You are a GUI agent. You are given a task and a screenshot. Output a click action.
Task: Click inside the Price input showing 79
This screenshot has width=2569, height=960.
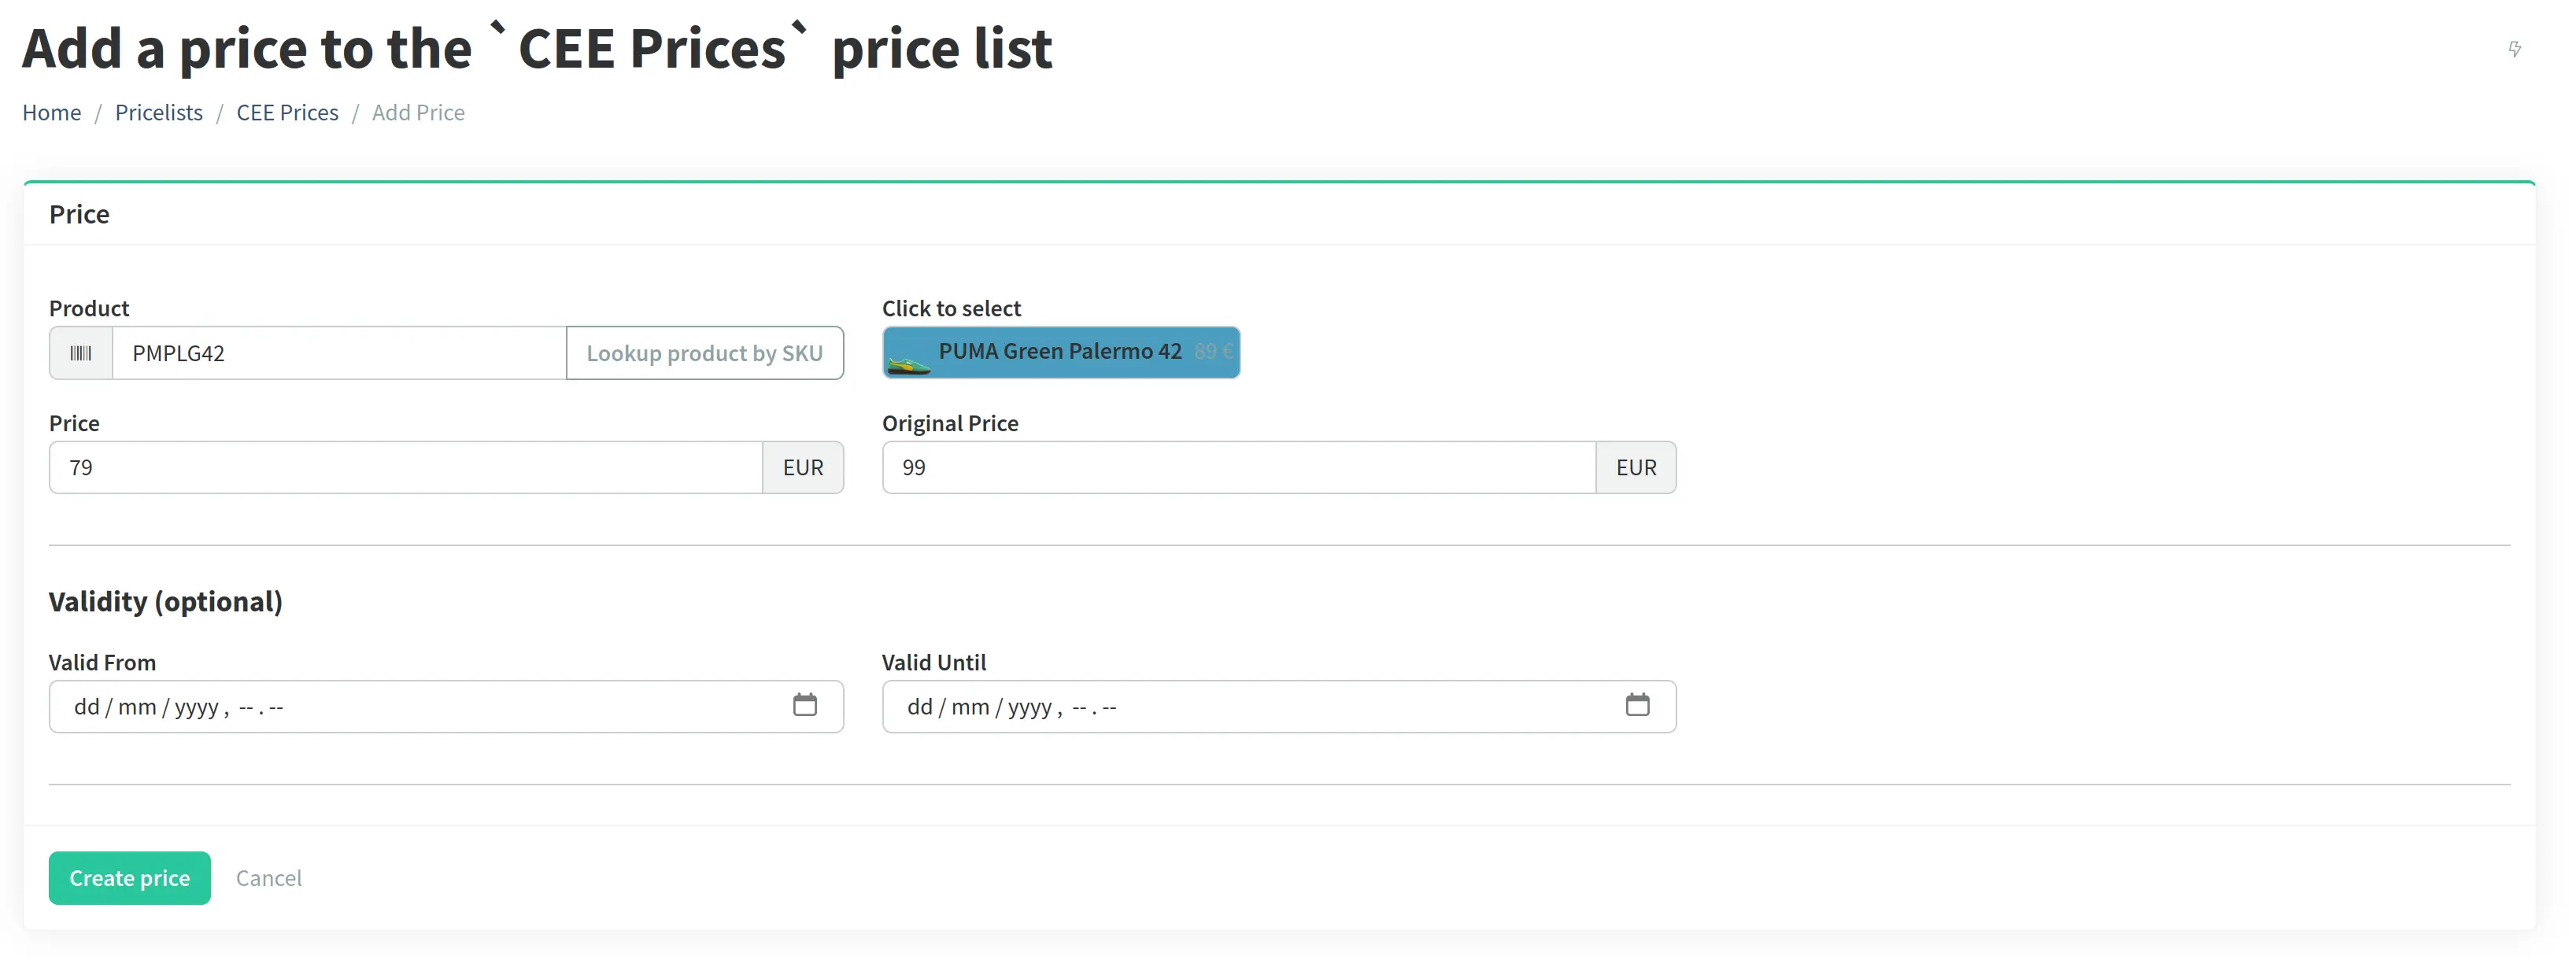point(399,467)
